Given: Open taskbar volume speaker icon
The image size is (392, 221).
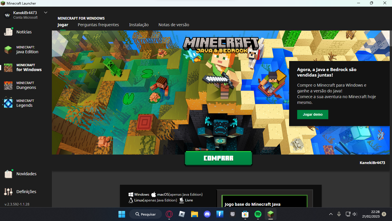Looking at the screenshot, I should coord(355,214).
